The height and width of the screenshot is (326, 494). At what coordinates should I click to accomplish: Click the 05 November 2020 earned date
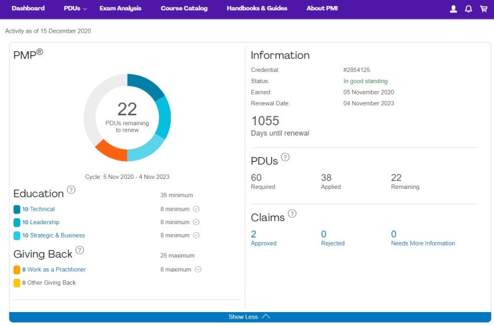tap(368, 92)
